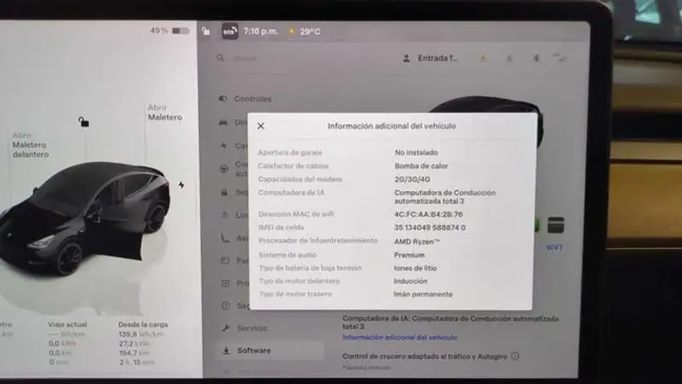Viewport: 682px width, 384px height.
Task: Tap the orange notification bell icon
Action: click(483, 58)
